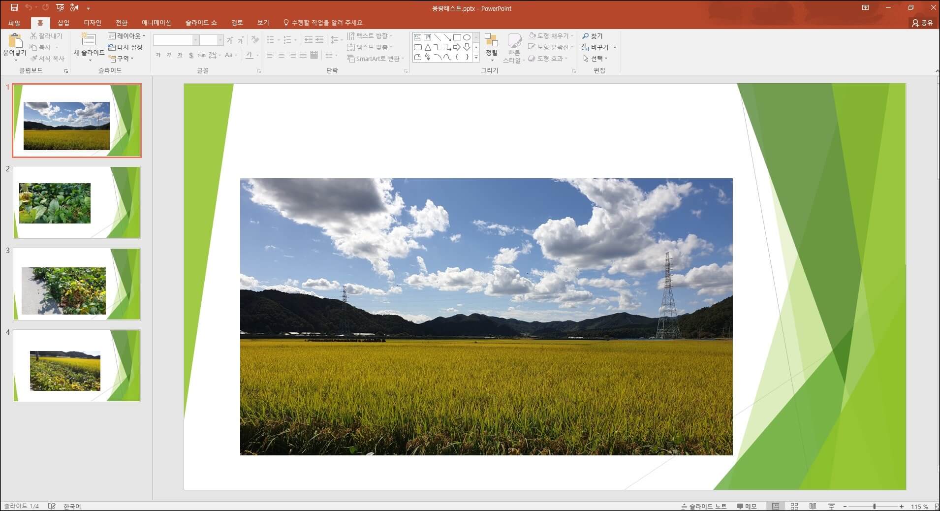
Task: Open the Slide Show (슬라이드 쇼) tab
Action: click(201, 23)
